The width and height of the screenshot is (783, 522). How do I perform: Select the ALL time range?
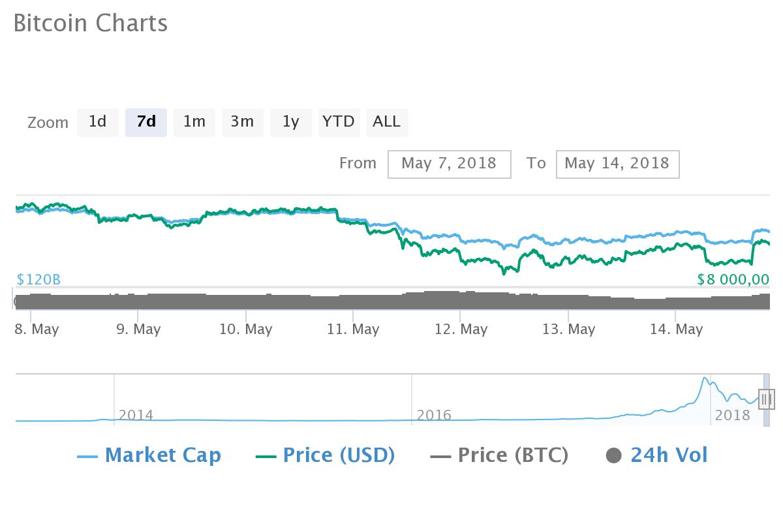pyautogui.click(x=387, y=122)
